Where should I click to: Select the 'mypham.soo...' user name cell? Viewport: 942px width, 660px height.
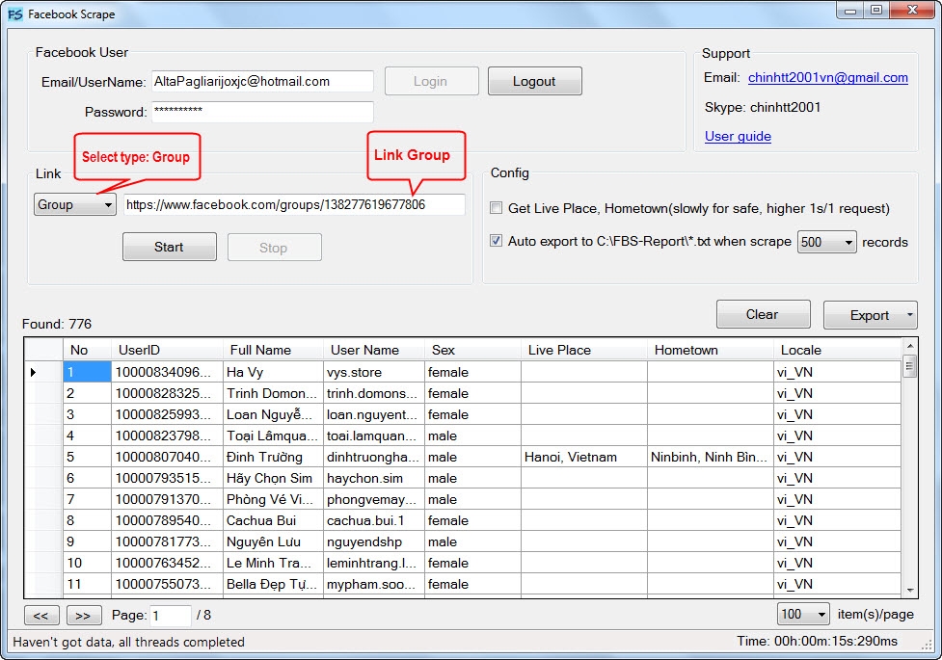click(374, 584)
